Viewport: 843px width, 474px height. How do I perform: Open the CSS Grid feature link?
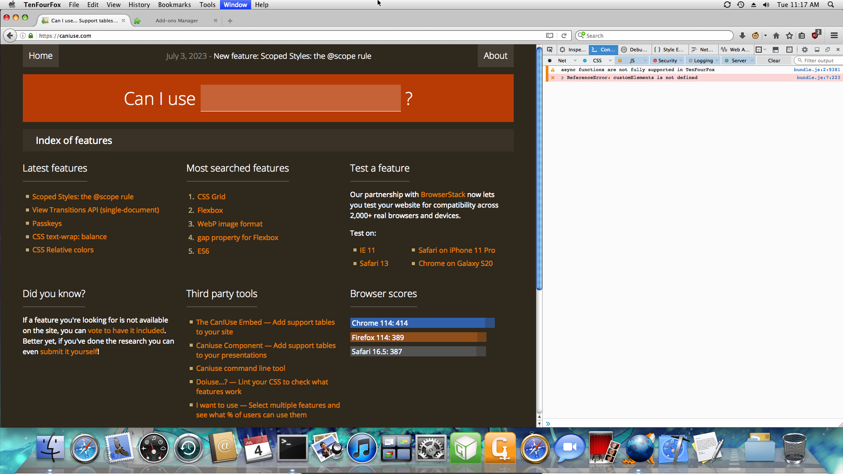point(211,197)
